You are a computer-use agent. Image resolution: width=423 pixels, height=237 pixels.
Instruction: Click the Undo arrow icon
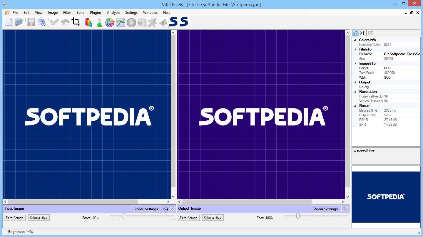(65, 22)
